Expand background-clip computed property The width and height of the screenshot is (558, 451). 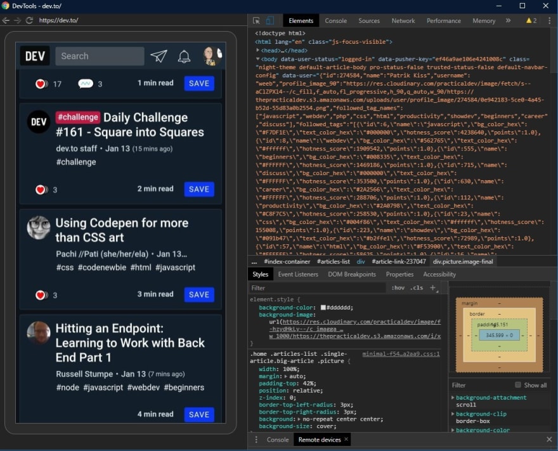click(x=453, y=414)
